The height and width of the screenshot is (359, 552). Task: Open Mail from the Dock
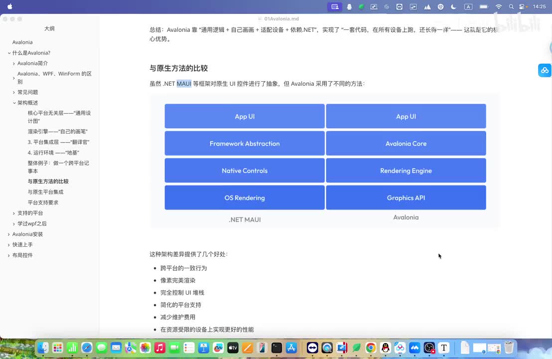click(x=116, y=348)
